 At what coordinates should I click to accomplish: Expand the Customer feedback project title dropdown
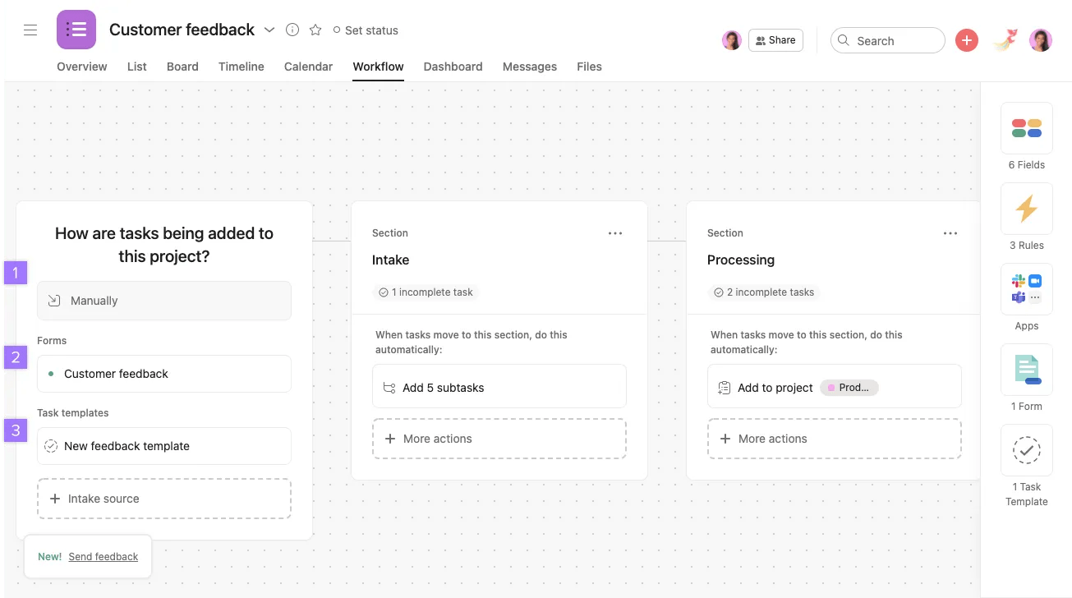[x=269, y=29]
